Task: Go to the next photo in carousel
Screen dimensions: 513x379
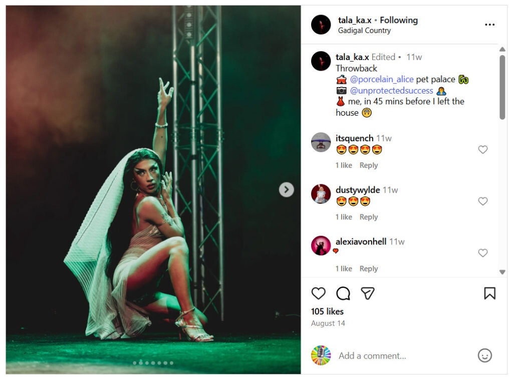Action: (286, 189)
